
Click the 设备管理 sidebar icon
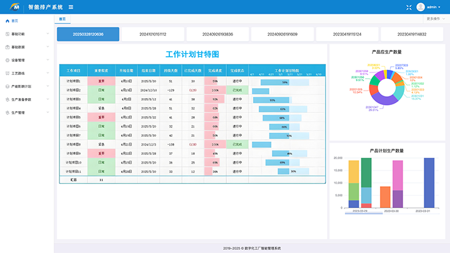pyautogui.click(x=7, y=60)
